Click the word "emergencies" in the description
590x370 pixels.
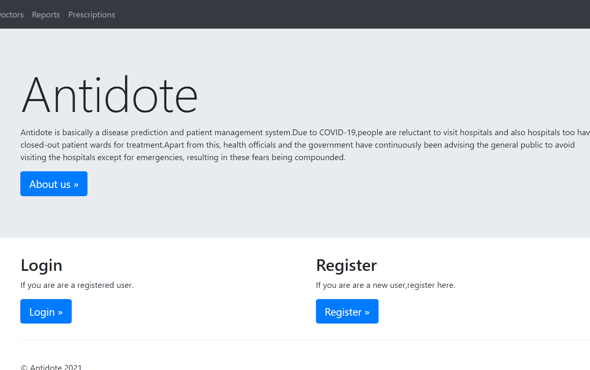click(x=160, y=157)
